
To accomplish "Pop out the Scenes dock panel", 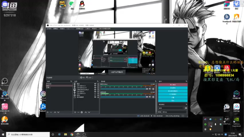I will (71, 81).
